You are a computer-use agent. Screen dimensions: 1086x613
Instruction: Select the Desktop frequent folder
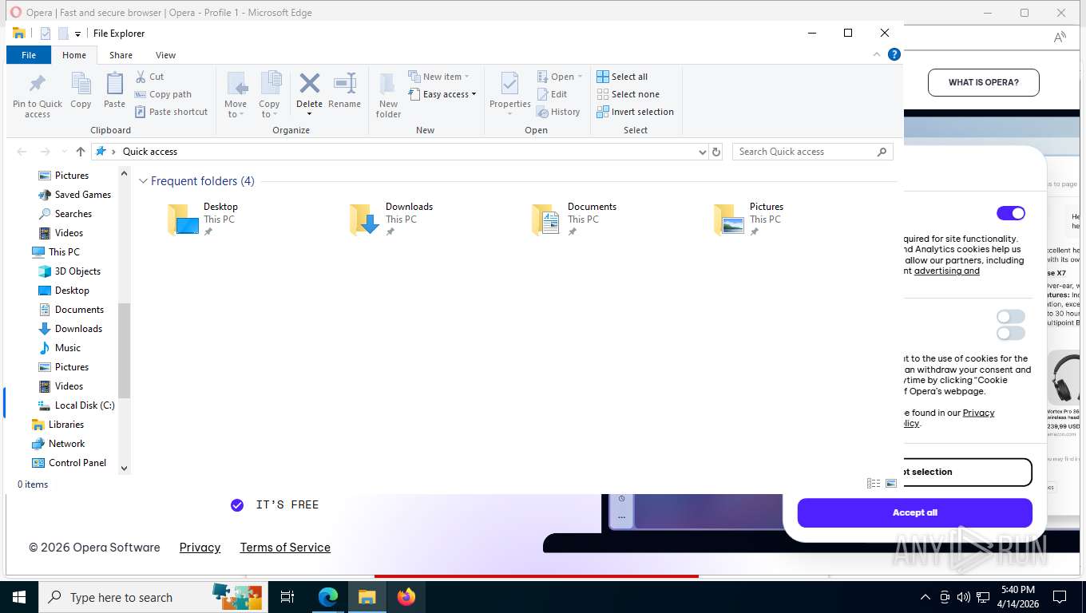click(203, 219)
